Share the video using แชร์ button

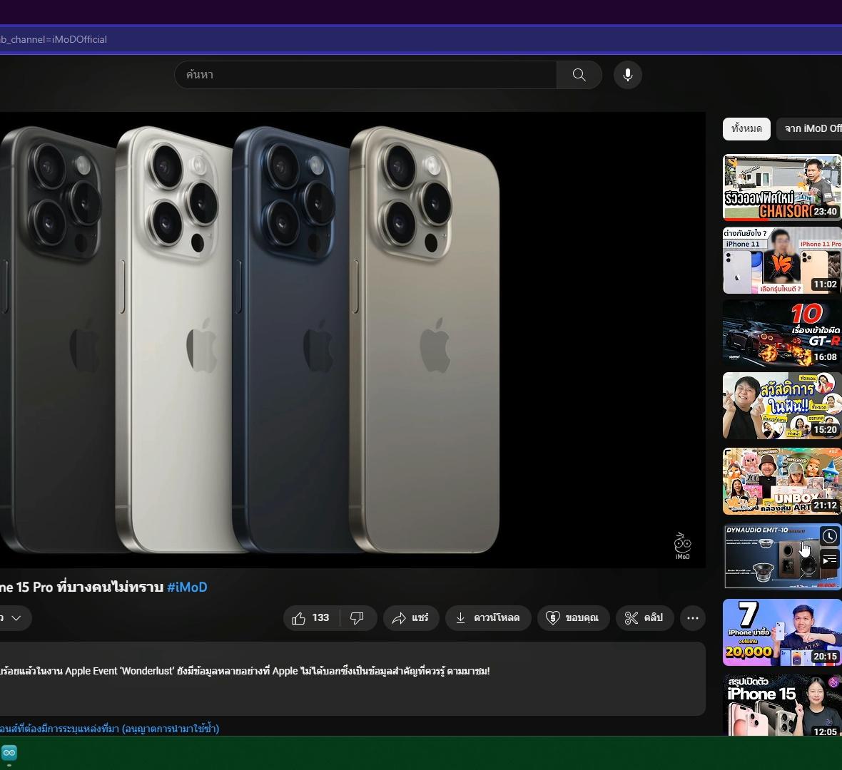[411, 618]
